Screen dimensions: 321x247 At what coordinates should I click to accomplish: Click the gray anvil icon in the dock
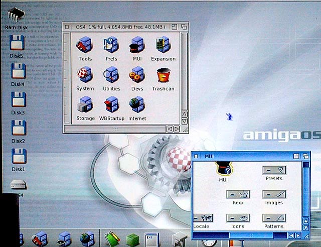[x=180, y=239]
